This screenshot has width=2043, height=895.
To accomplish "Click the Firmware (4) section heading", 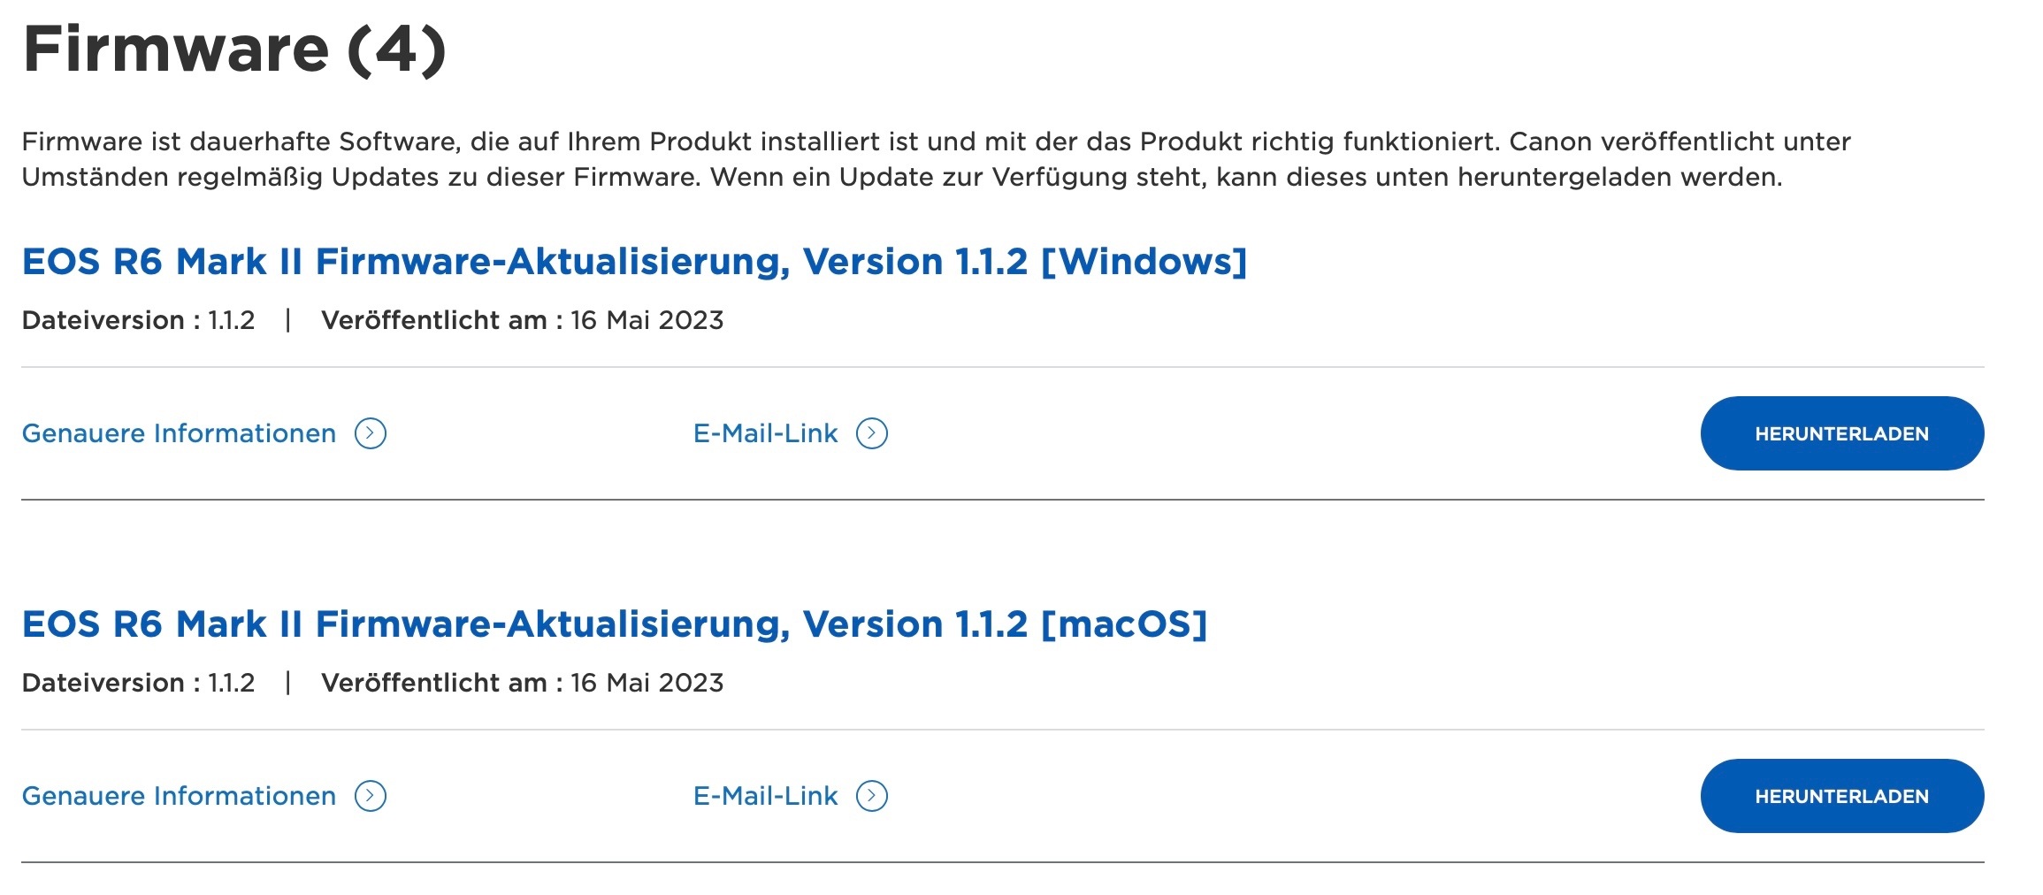I will point(233,50).
